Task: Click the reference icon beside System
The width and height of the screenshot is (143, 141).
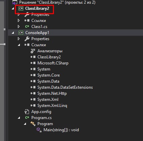Action: tap(33, 69)
